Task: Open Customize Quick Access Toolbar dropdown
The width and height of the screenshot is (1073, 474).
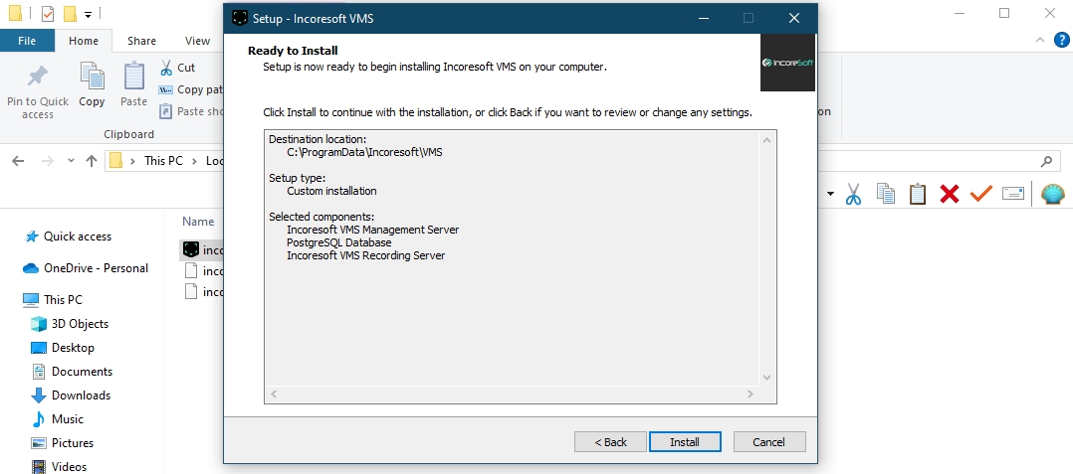Action: (89, 14)
